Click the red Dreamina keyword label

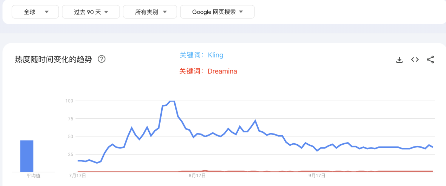click(x=208, y=71)
